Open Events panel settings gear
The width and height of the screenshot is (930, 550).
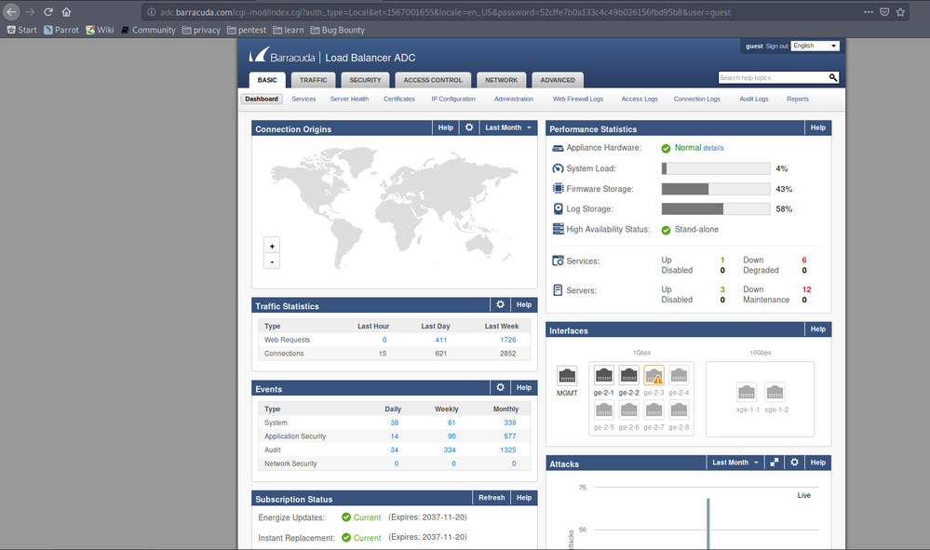500,388
